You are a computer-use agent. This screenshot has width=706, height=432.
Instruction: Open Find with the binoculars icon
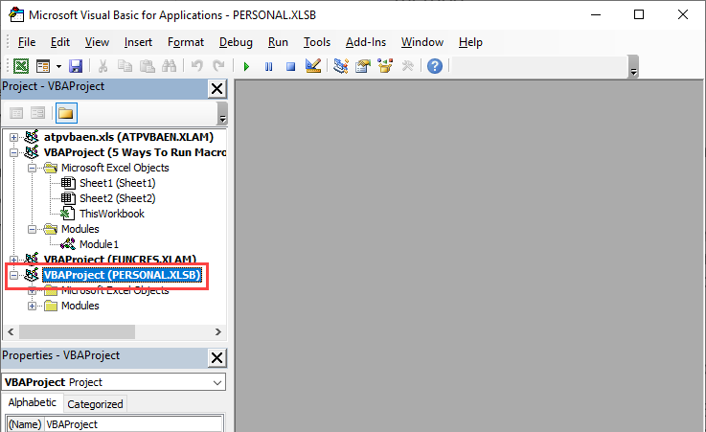tap(170, 66)
